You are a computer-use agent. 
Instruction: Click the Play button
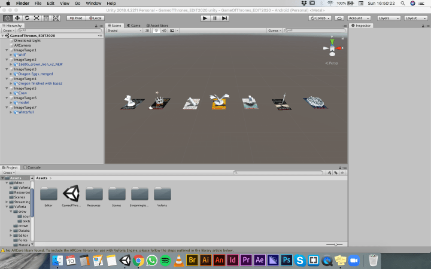205,18
